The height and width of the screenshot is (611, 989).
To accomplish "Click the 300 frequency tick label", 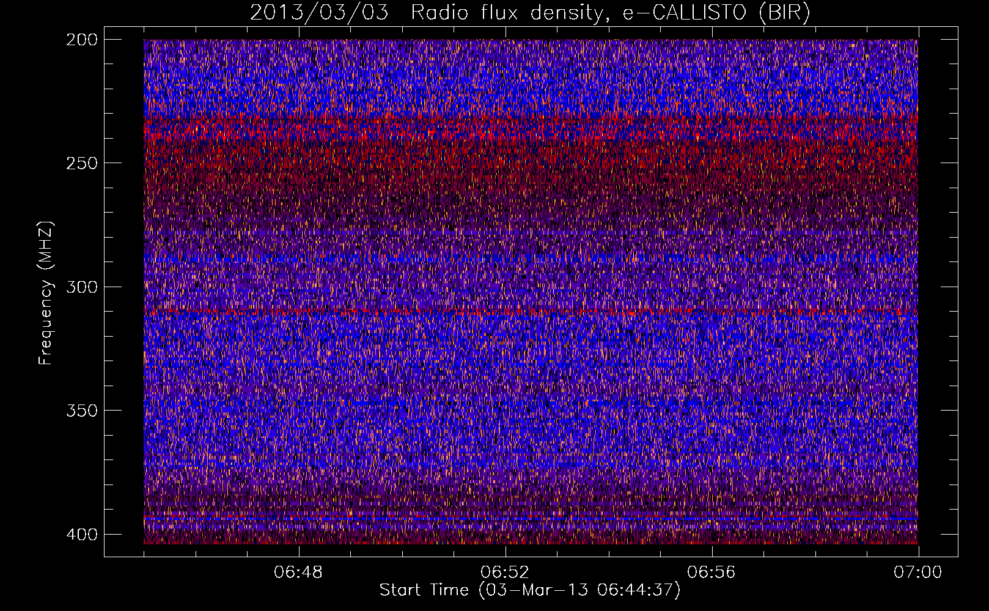I will click(x=81, y=287).
